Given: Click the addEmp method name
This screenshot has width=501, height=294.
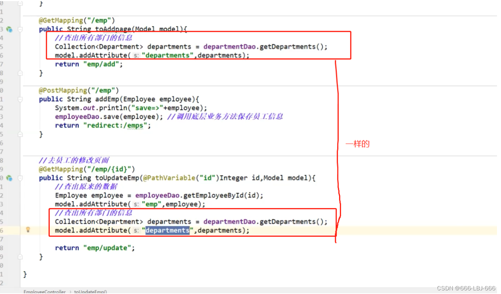Looking at the screenshot, I should click(107, 99).
